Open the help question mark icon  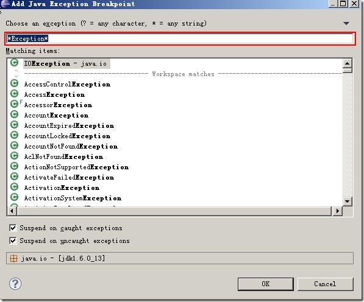click(15, 284)
